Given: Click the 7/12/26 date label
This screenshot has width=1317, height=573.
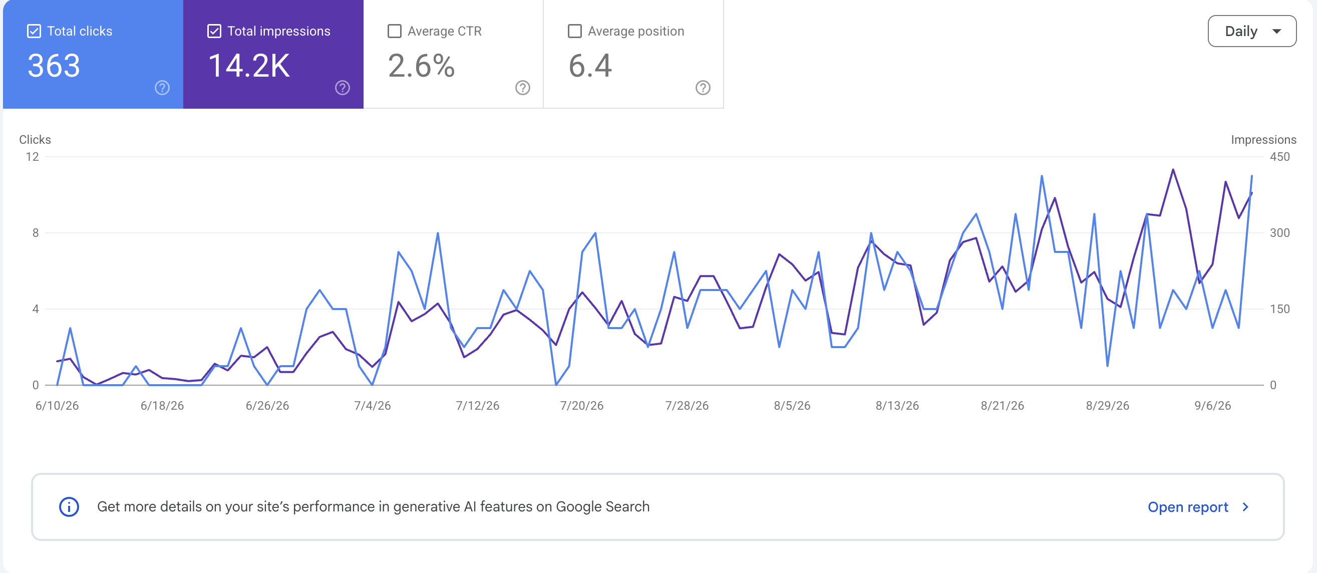Looking at the screenshot, I should click(478, 406).
